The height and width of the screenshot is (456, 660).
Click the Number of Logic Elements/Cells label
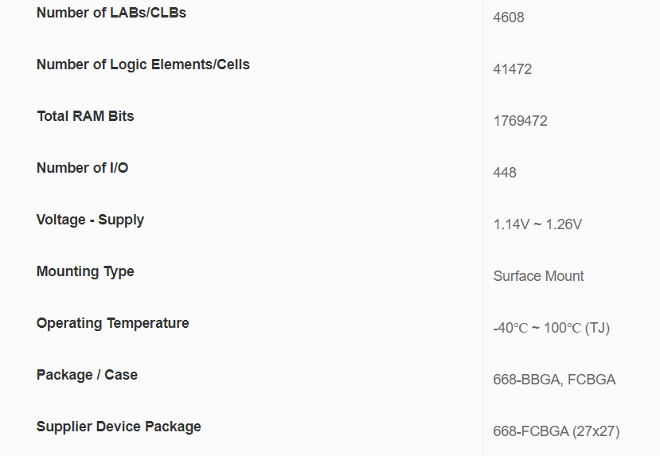(x=143, y=64)
